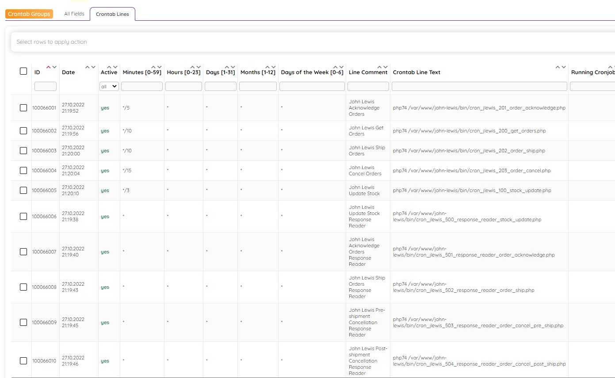
Task: Click 'John Lewis Update Stock Response Reader' comment
Action: coord(364,216)
